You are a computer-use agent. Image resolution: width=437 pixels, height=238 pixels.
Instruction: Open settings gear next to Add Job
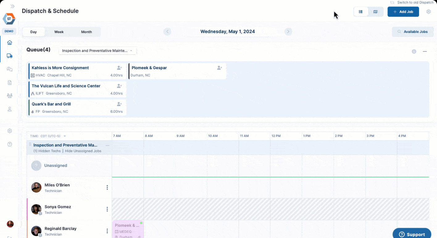(x=428, y=12)
